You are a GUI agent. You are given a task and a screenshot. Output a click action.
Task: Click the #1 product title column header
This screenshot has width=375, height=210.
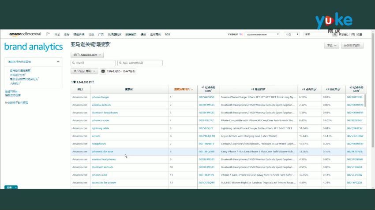tap(258, 89)
